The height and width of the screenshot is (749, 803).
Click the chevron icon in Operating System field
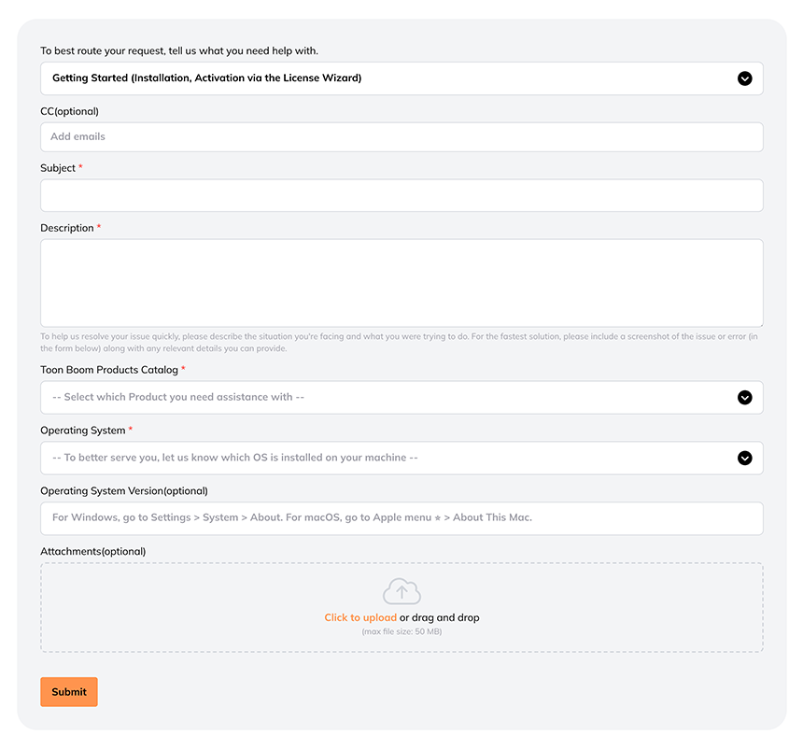tap(744, 458)
